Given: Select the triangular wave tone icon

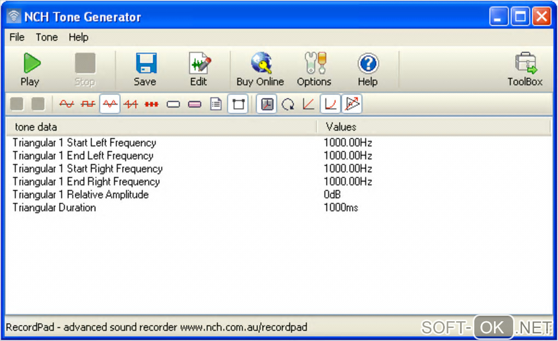Looking at the screenshot, I should pyautogui.click(x=109, y=104).
